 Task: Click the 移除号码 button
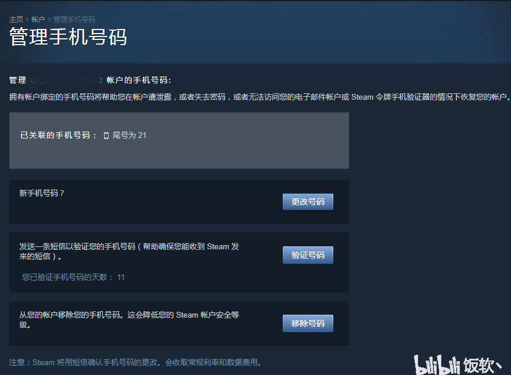(x=308, y=323)
